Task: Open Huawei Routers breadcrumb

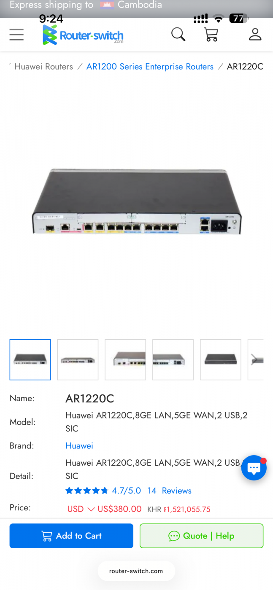Action: coord(43,67)
